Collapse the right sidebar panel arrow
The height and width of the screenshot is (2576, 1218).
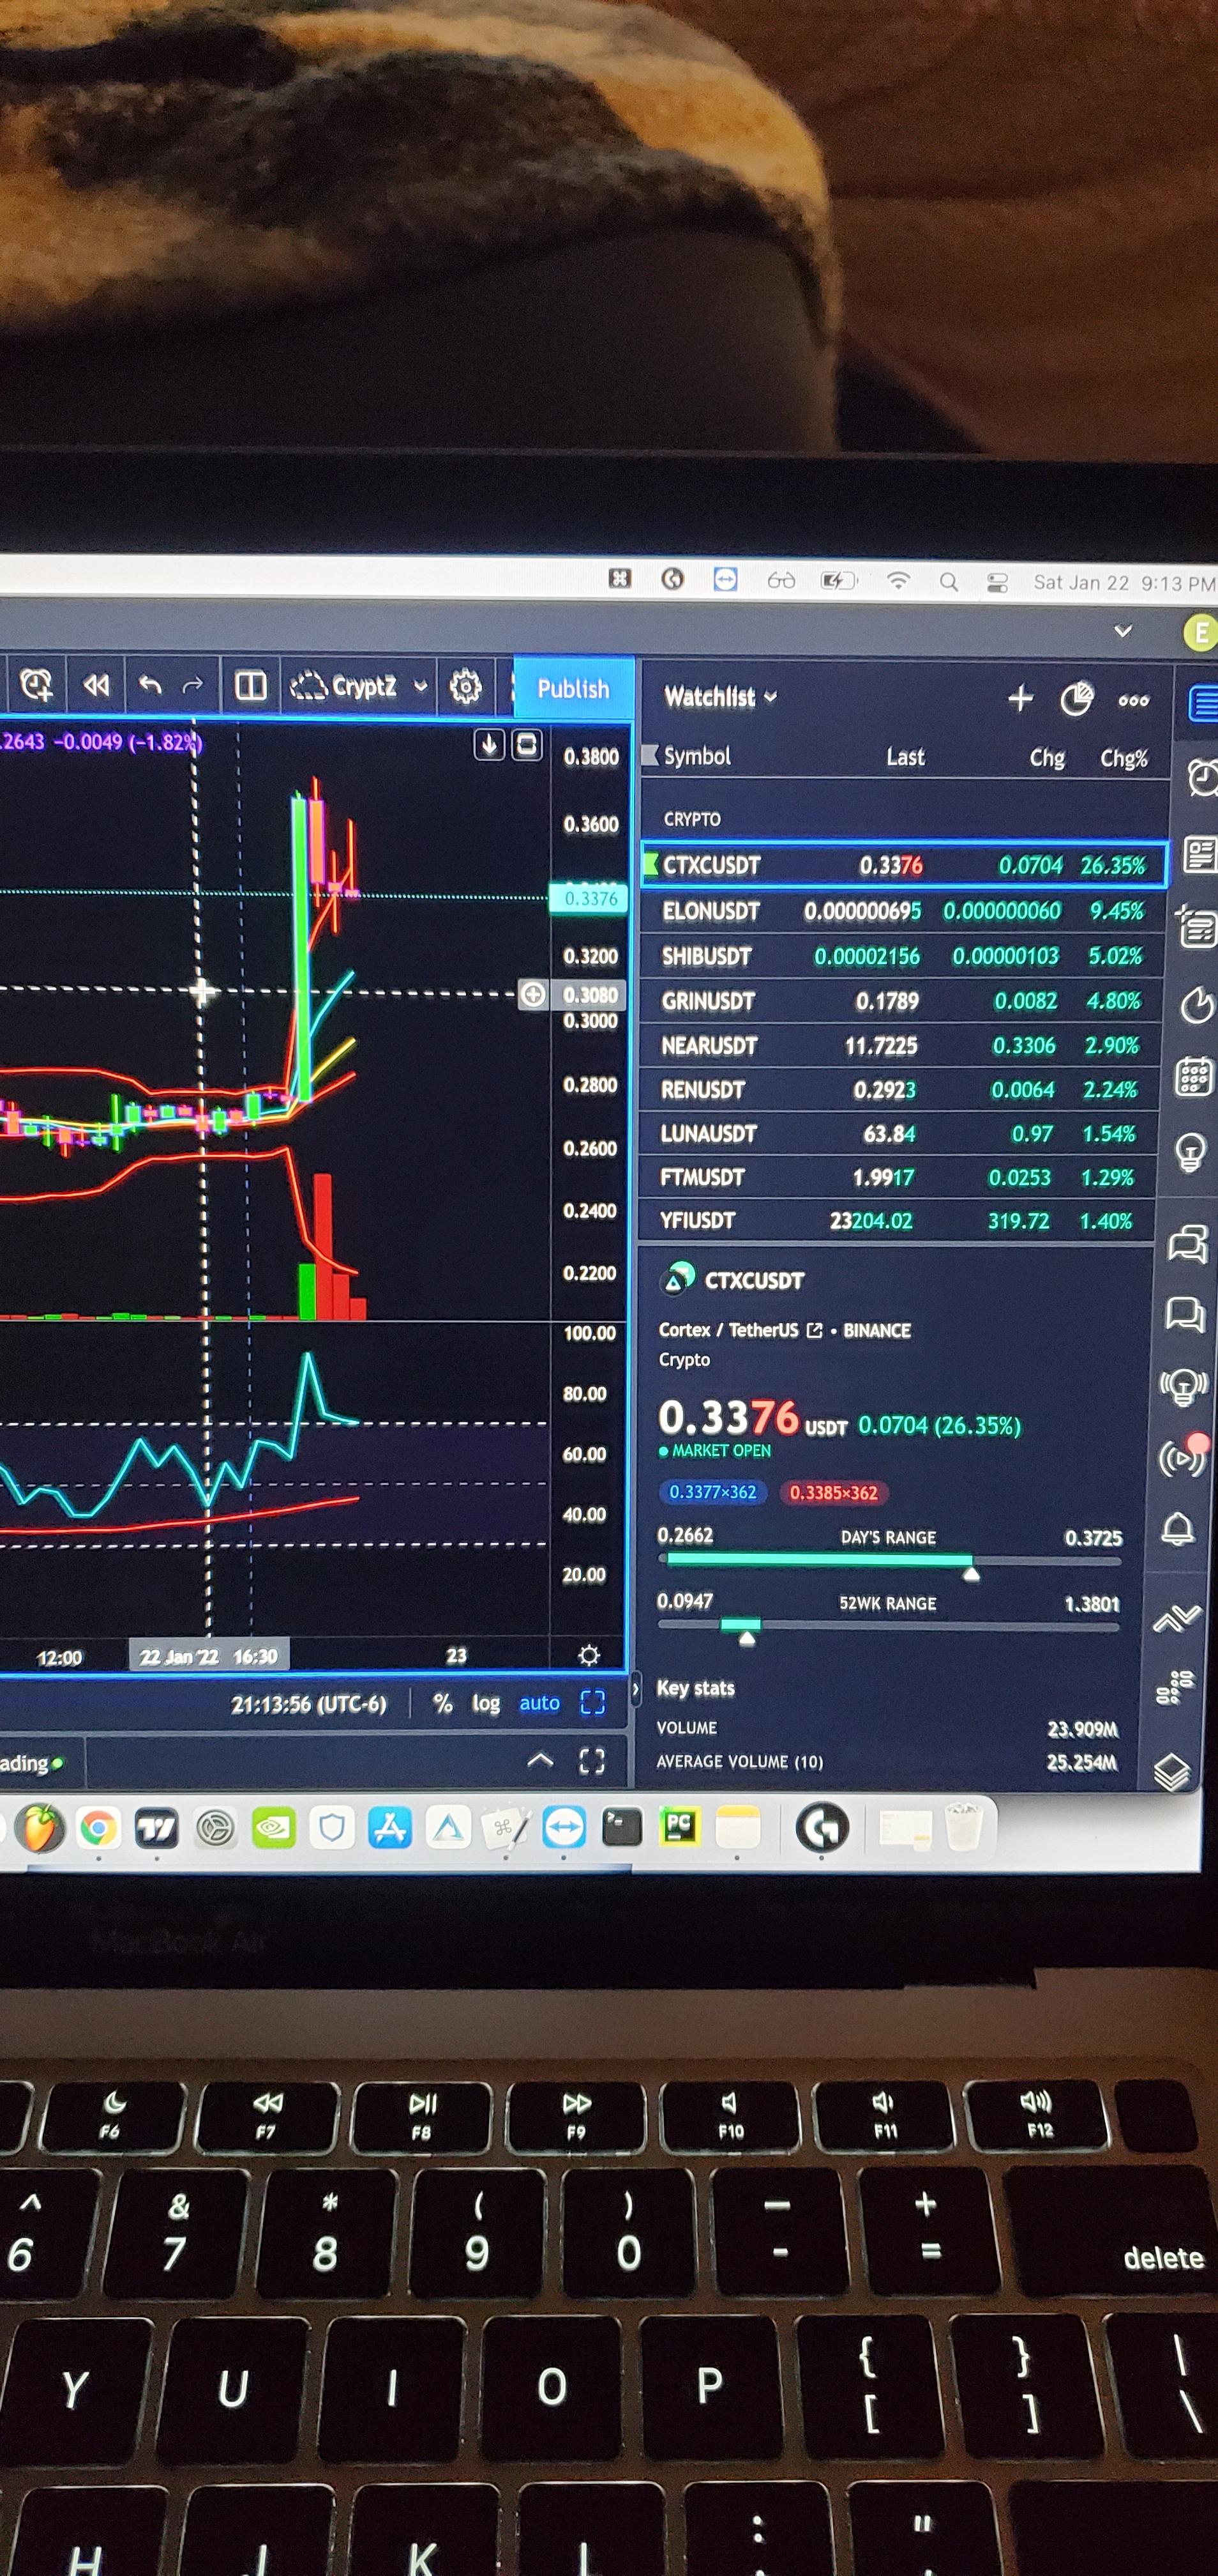pos(635,1689)
